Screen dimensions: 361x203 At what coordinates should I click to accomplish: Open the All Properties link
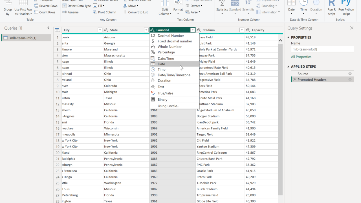[x=301, y=57]
